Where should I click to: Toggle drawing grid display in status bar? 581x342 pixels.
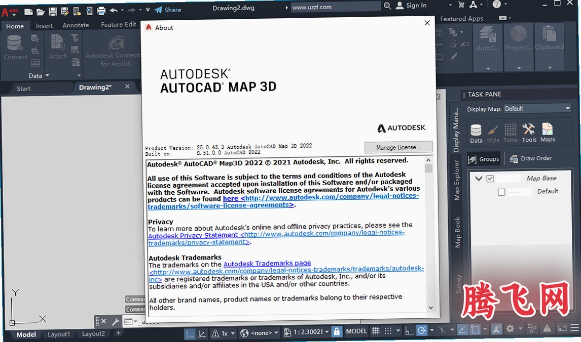(x=375, y=331)
